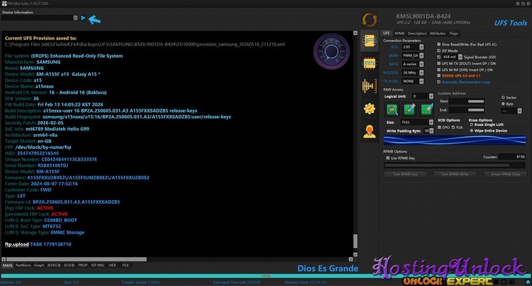532x286 pixels.
Task: Switch to the Attributes tab
Action: [437, 34]
